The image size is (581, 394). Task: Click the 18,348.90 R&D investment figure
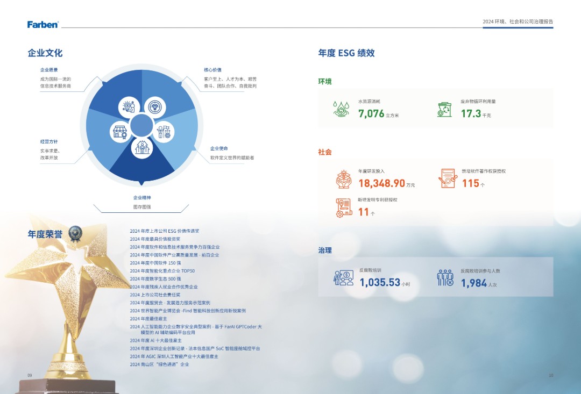click(381, 183)
